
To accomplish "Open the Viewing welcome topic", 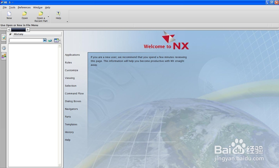I will click(x=69, y=78).
